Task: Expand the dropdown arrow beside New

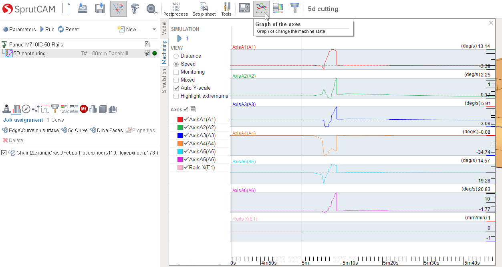Action: [154, 29]
